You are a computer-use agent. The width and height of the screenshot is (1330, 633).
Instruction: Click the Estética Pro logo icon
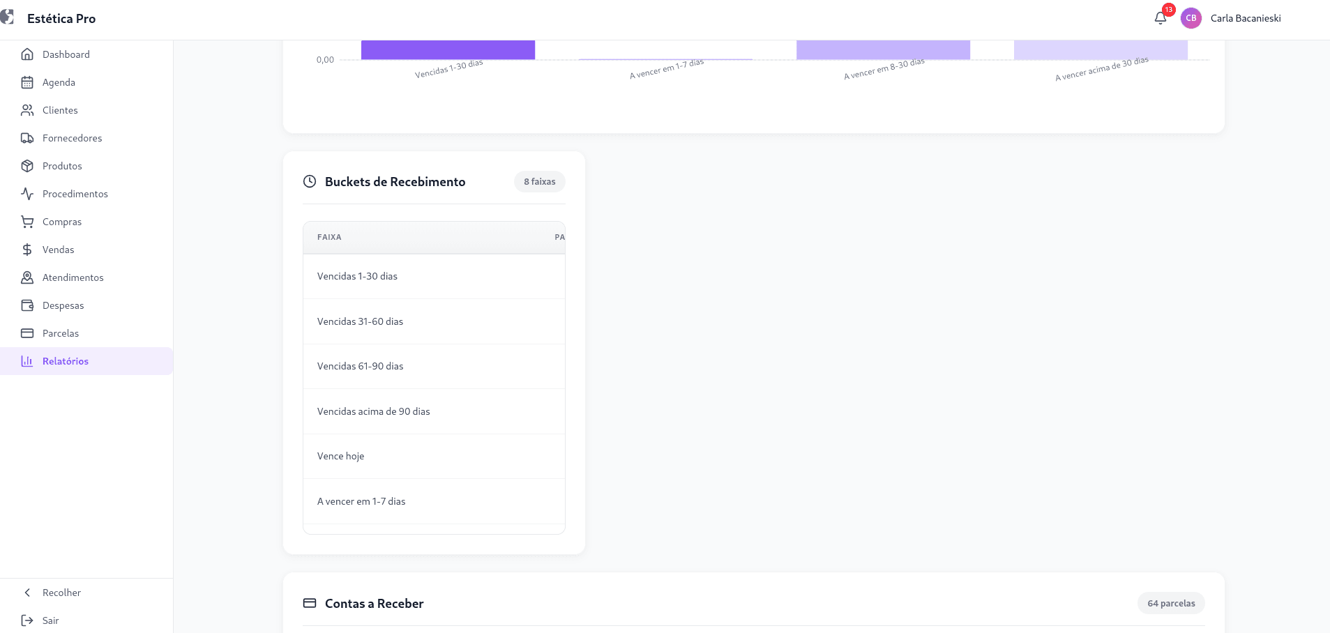pos(7,17)
